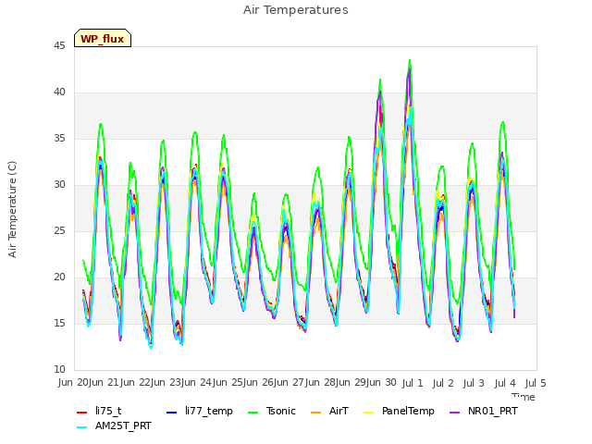Click the purple NR01_PRT legend swatch
Screen dimensions: 592x444
pos(455,413)
